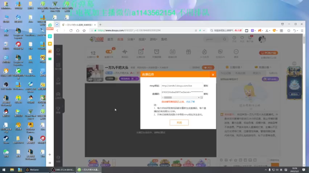Open the browser hamburger menu icon
The height and width of the screenshot is (173, 309).
pyautogui.click(x=302, y=31)
